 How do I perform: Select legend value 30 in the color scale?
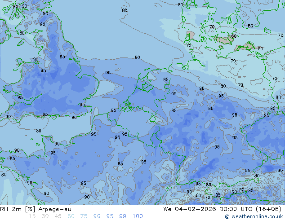(45, 216)
